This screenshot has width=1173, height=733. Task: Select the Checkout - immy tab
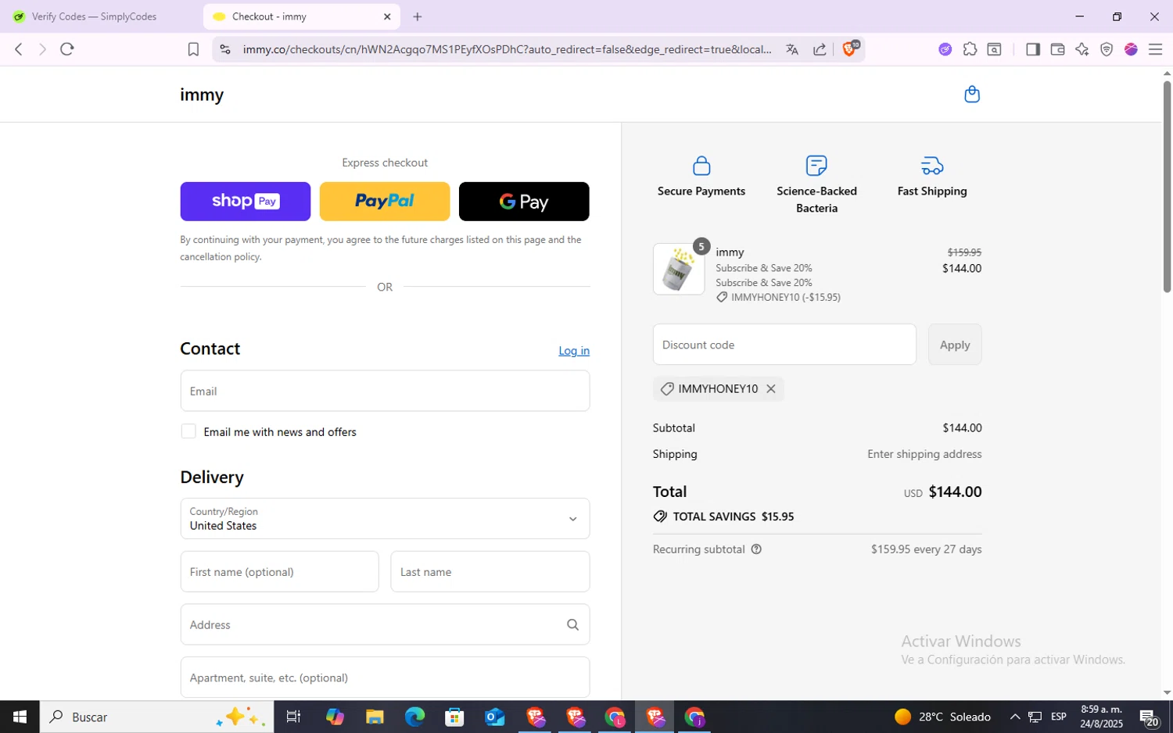click(x=301, y=16)
